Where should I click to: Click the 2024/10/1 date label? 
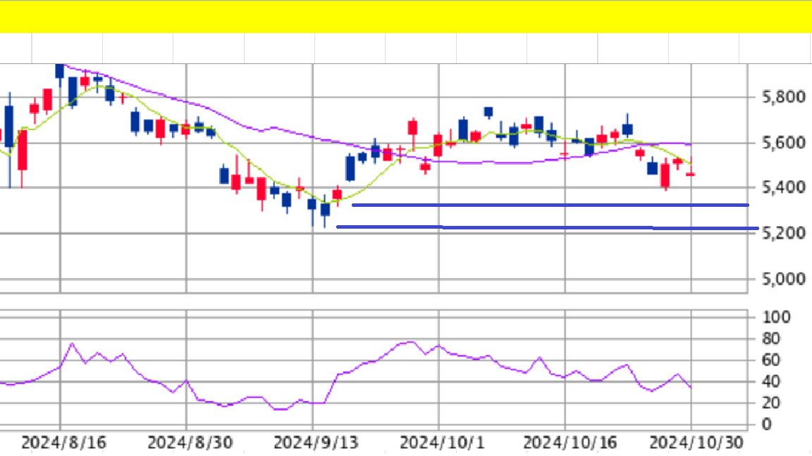pos(442,443)
